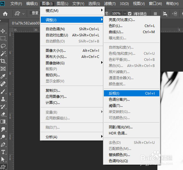Choose 色调均化(Q) equalize
This screenshot has width=183, height=170.
pyautogui.click(x=132, y=161)
